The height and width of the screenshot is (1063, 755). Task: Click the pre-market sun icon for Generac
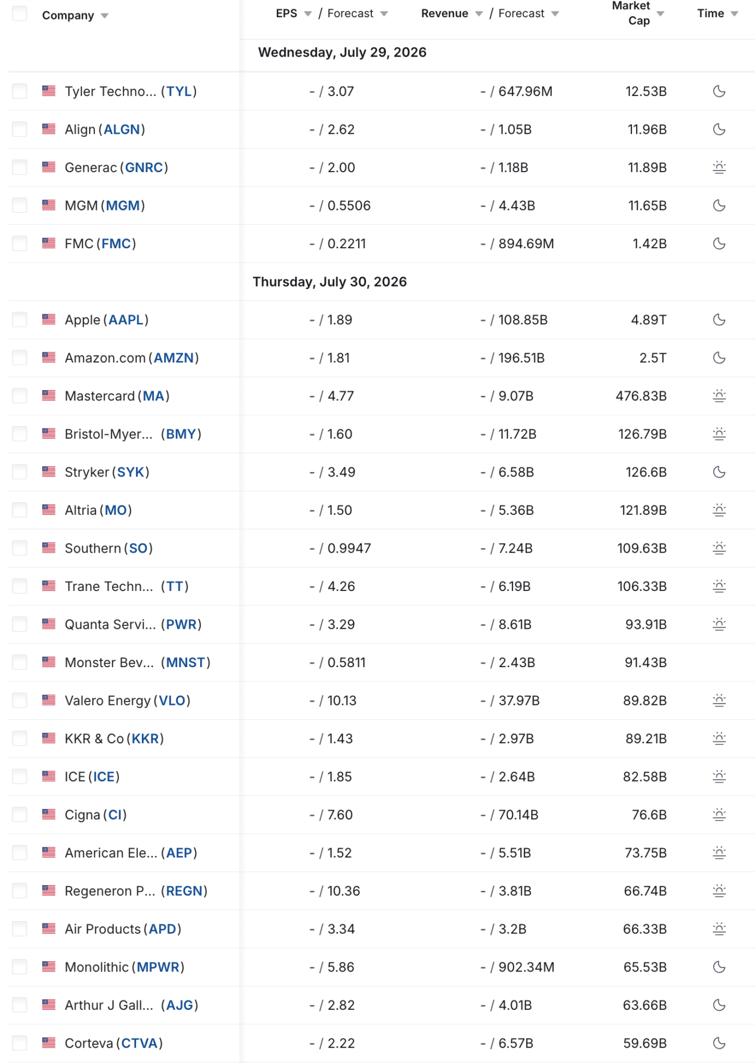click(719, 168)
